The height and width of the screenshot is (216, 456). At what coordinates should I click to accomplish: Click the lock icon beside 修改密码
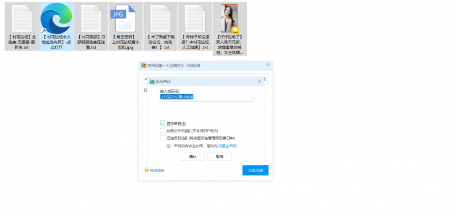click(146, 169)
